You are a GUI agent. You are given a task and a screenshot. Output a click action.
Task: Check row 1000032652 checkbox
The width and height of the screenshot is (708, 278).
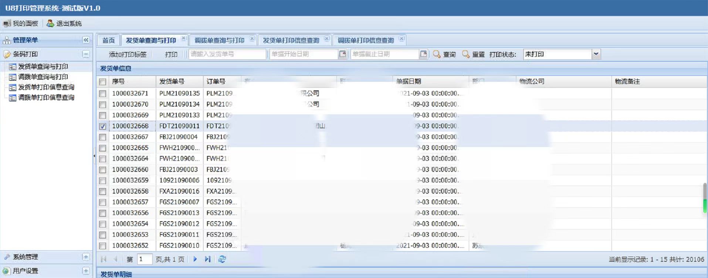tap(102, 246)
